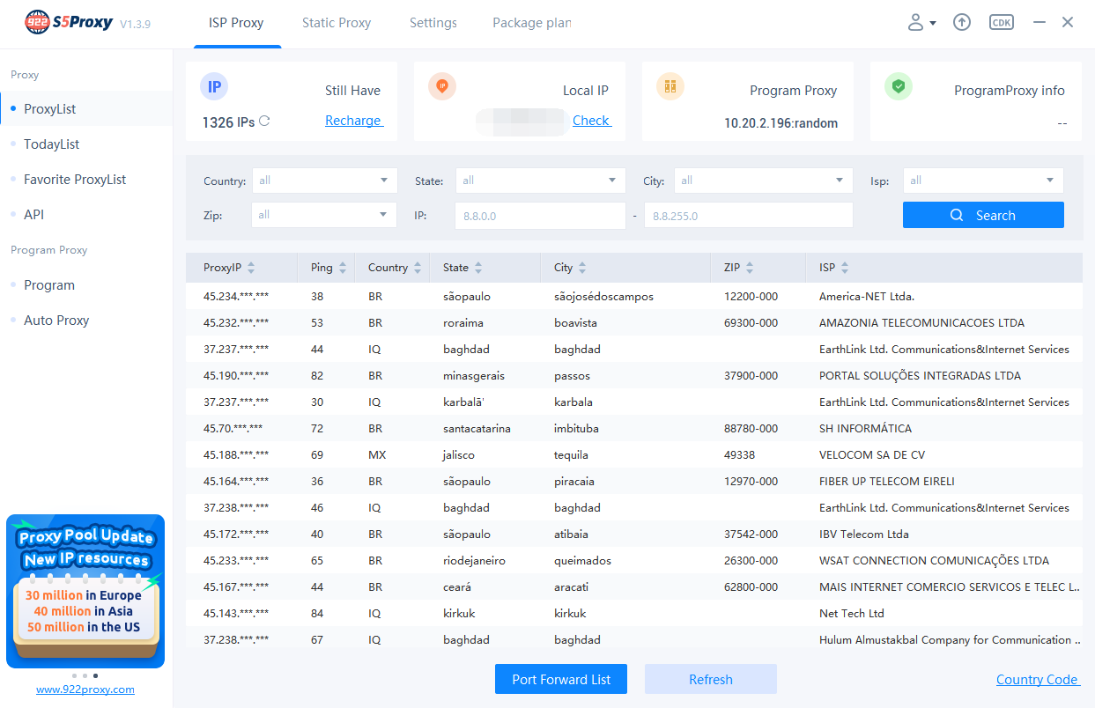1095x708 pixels.
Task: Switch to the Static Proxy tab
Action: [336, 24]
